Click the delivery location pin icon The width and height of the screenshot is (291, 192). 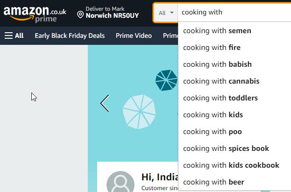81,13
